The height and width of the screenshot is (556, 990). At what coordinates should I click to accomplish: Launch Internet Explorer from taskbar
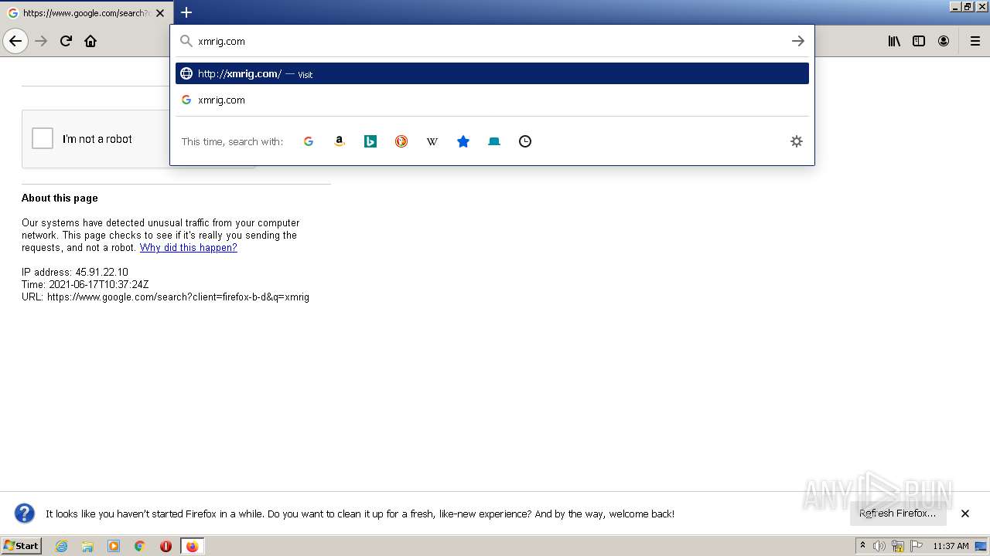[62, 546]
